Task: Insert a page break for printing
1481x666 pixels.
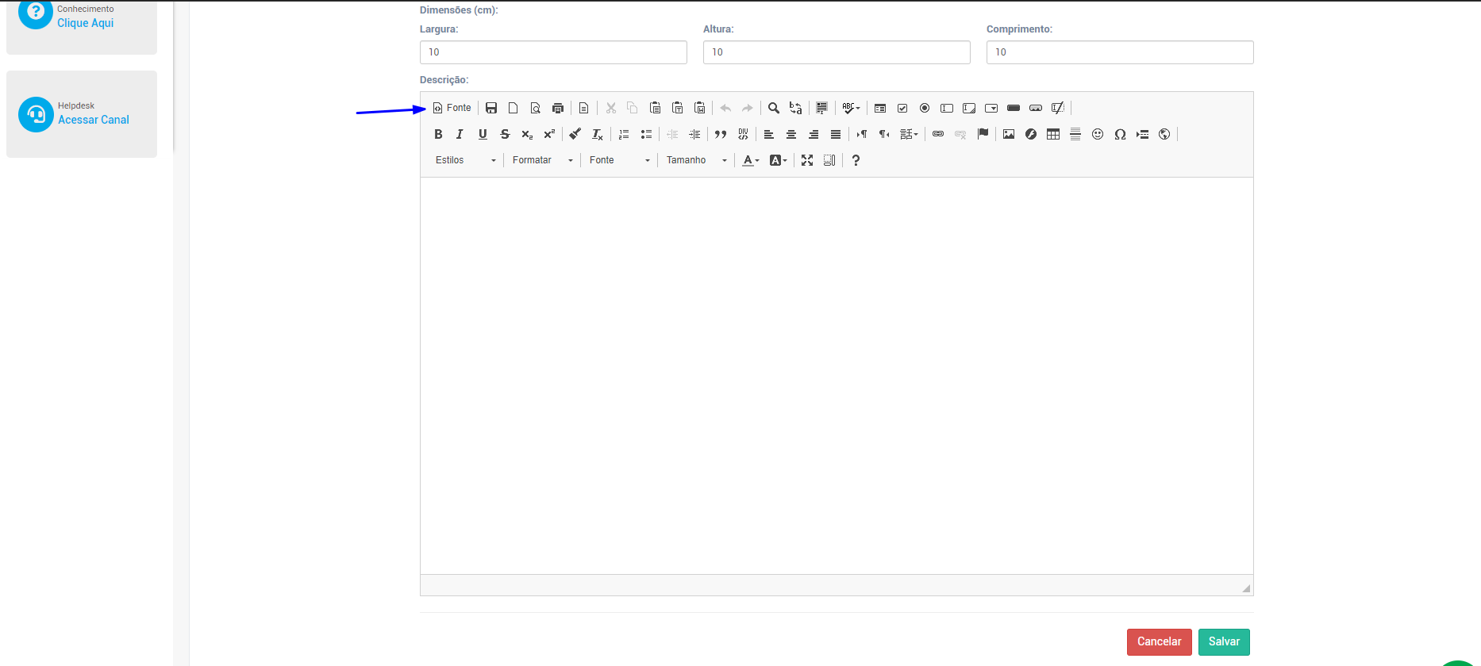Action: pyautogui.click(x=1142, y=134)
